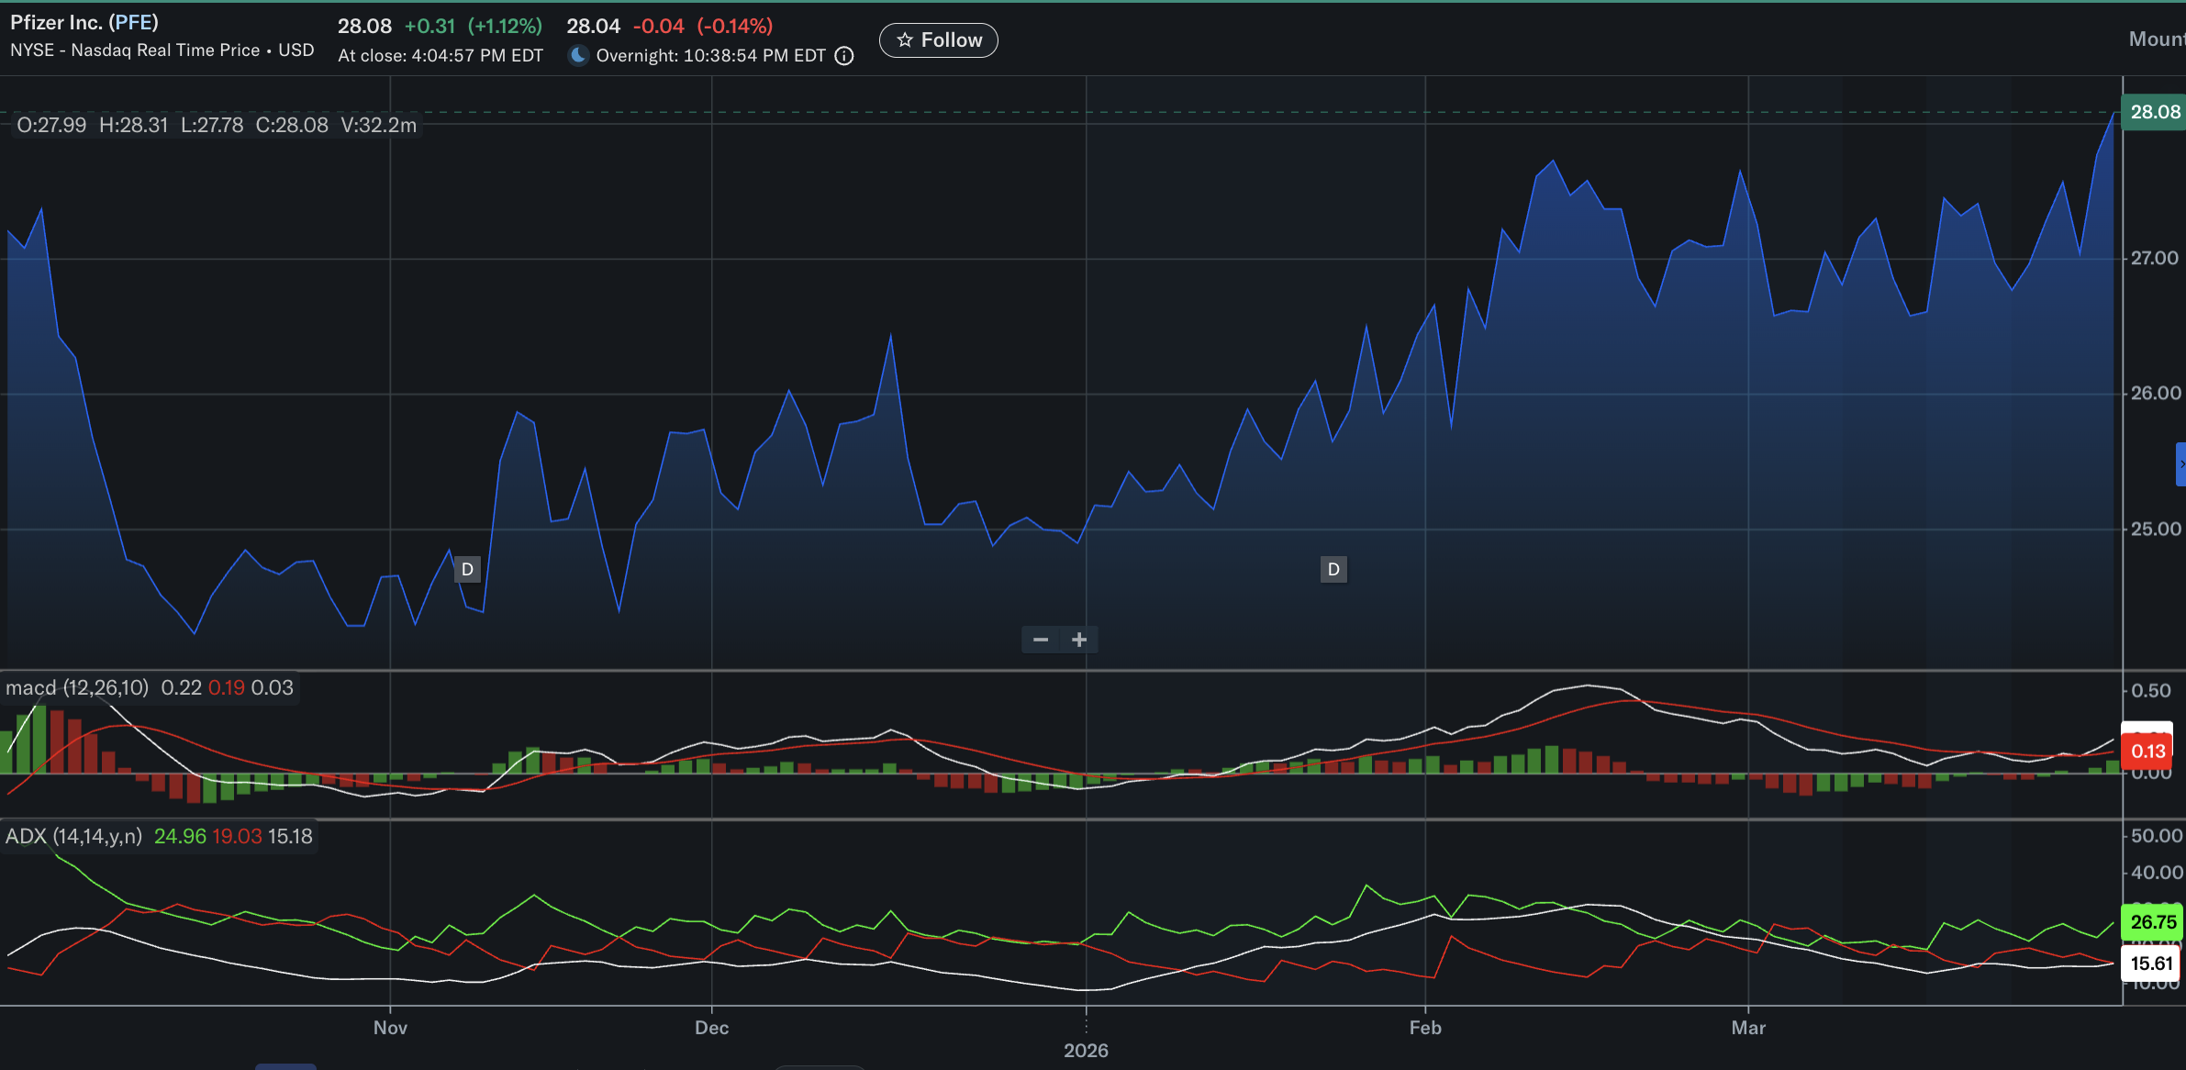Select the Nov label on the time axis
Image resolution: width=2186 pixels, height=1070 pixels.
[389, 1028]
